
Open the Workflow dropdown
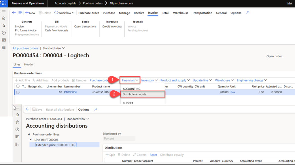65,13
